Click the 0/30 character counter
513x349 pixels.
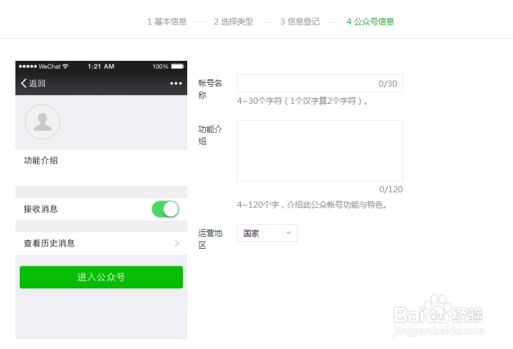[388, 84]
